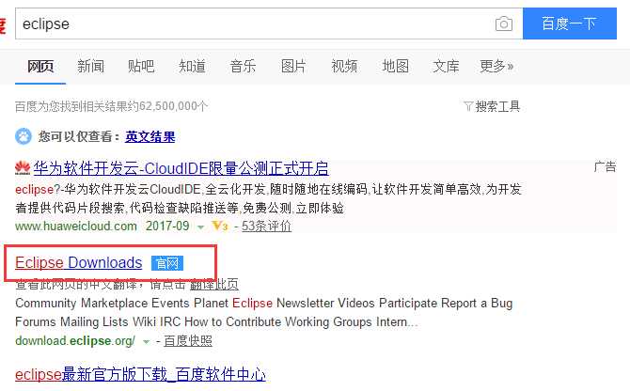
Task: Open the 贴吧 tab
Action: pos(141,66)
